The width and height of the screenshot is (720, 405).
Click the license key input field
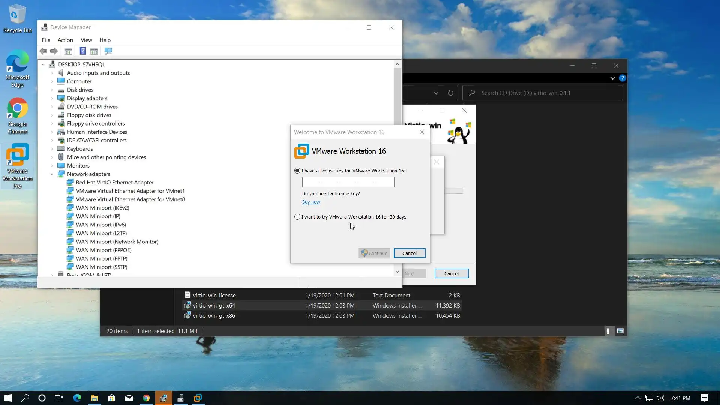click(348, 182)
